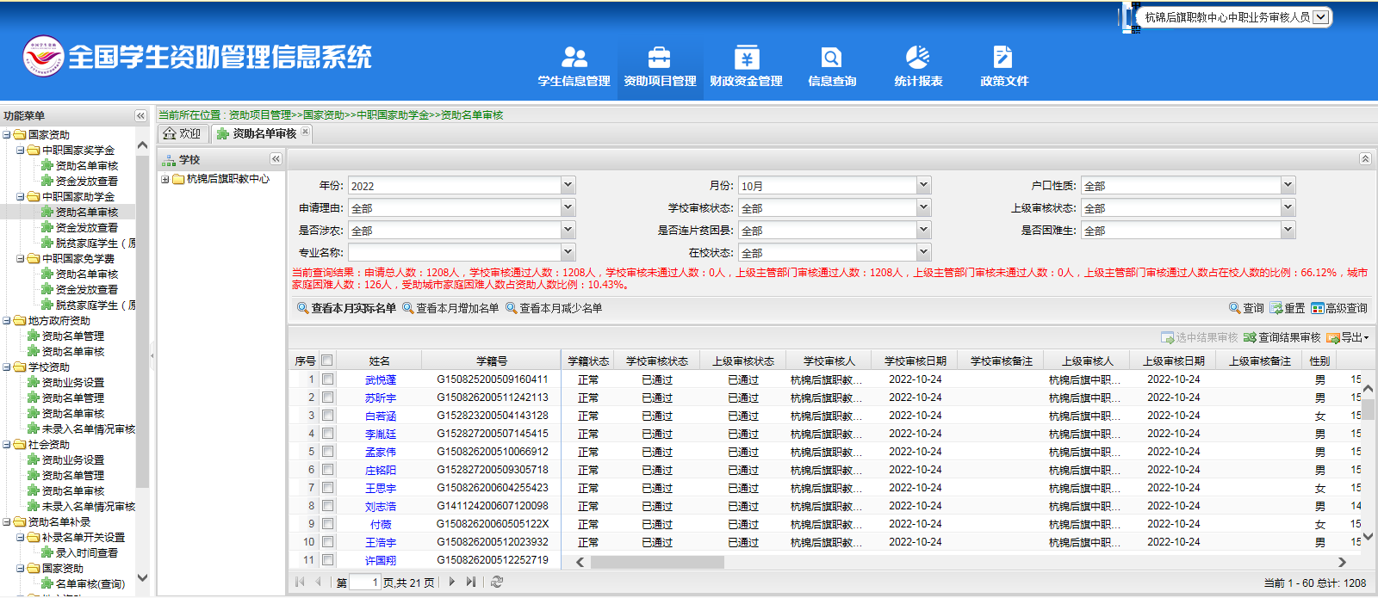Open the 政策文件 document icon
Screen dimensions: 1378x598
[x=1002, y=58]
